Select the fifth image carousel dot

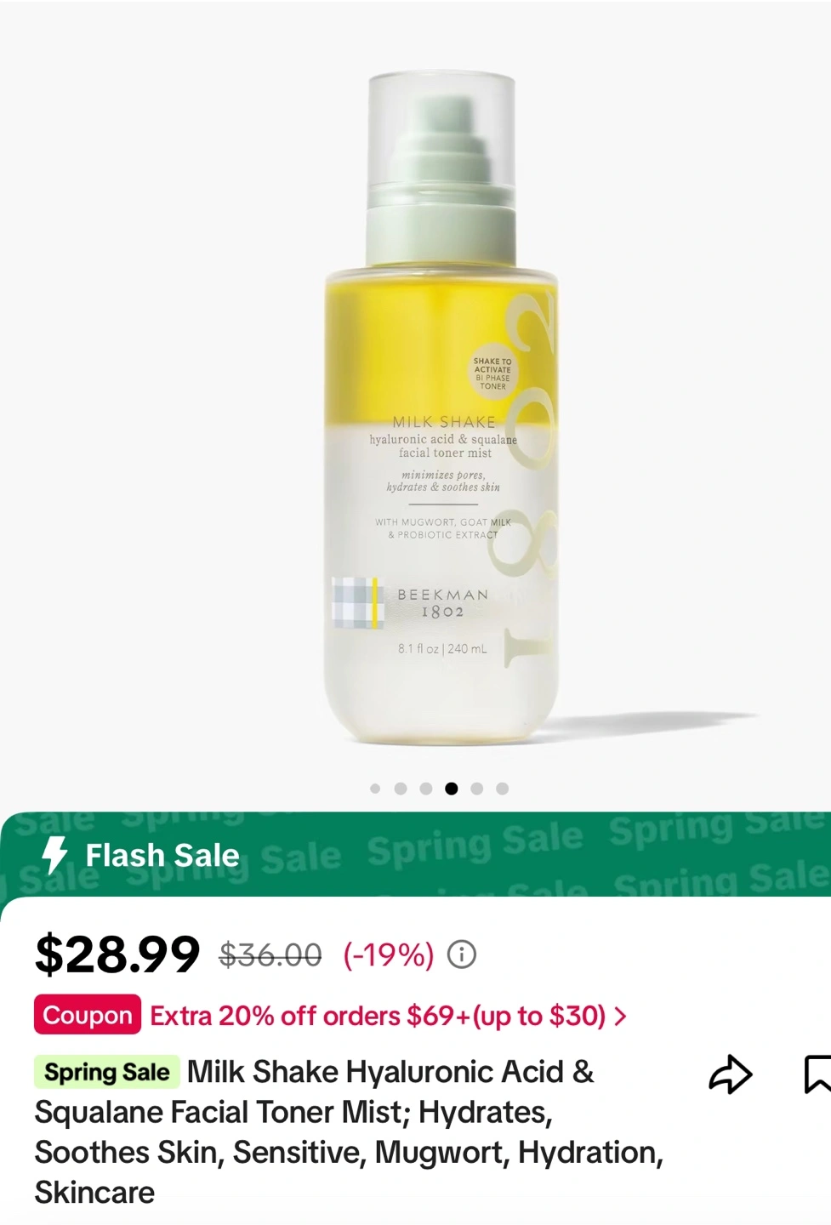(x=477, y=789)
